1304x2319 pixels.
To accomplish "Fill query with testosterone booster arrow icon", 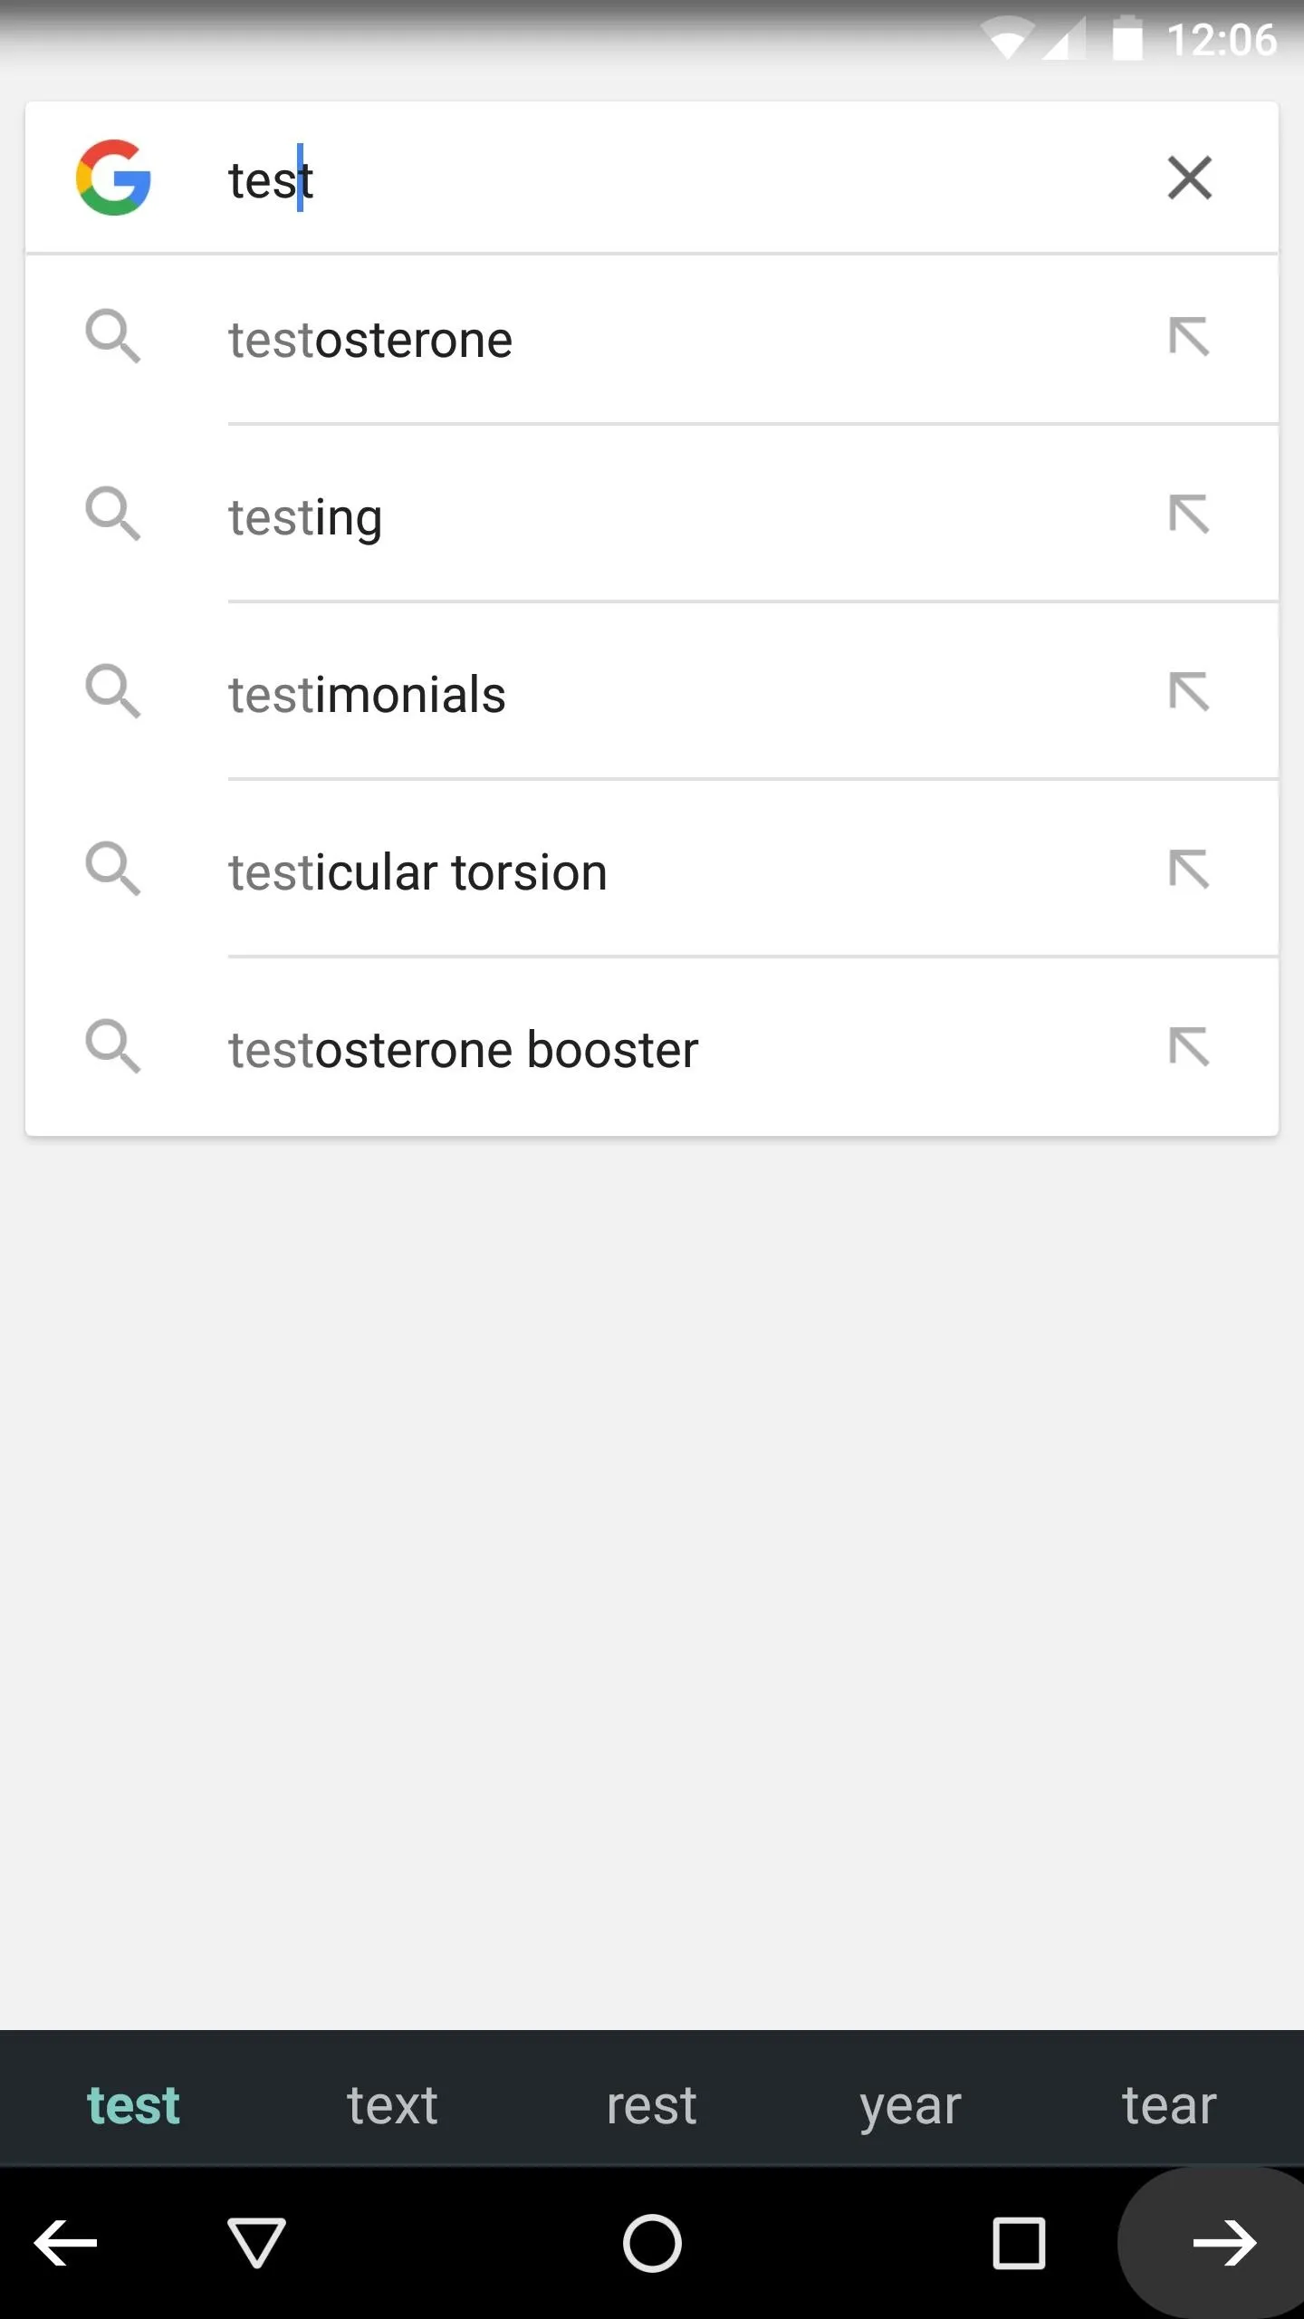I will click(x=1189, y=1047).
